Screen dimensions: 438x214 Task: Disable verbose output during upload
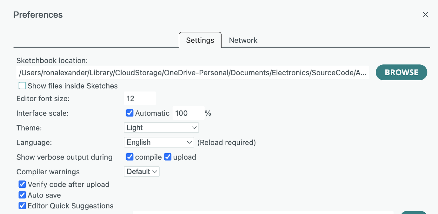[x=168, y=157]
